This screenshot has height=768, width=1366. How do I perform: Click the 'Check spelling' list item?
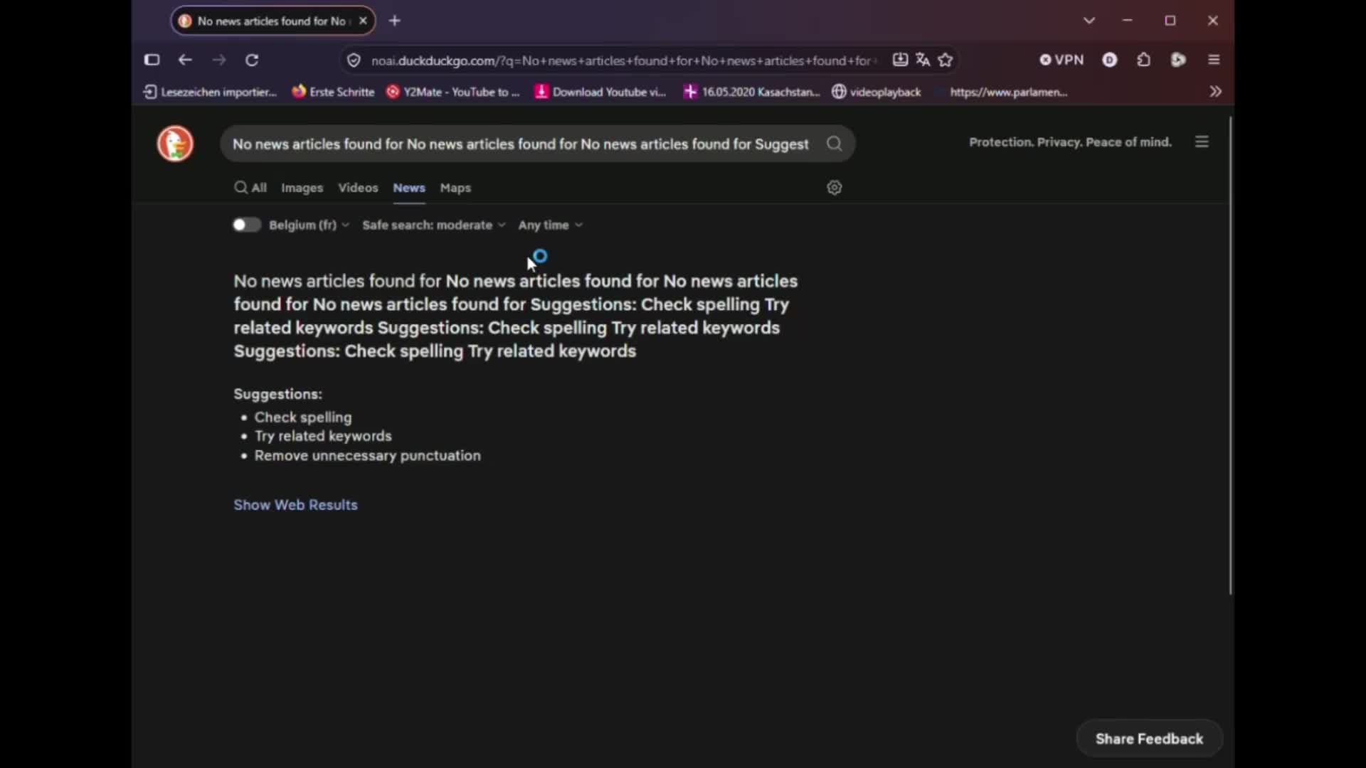(303, 417)
